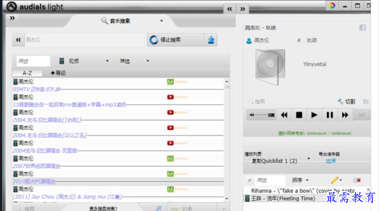Switch to the A-Z sorting tab
This screenshot has width=379, height=211.
(x=27, y=73)
